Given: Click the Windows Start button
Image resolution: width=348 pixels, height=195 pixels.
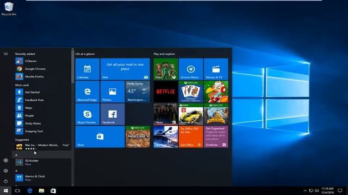Looking at the screenshot, I should pos(6,191).
